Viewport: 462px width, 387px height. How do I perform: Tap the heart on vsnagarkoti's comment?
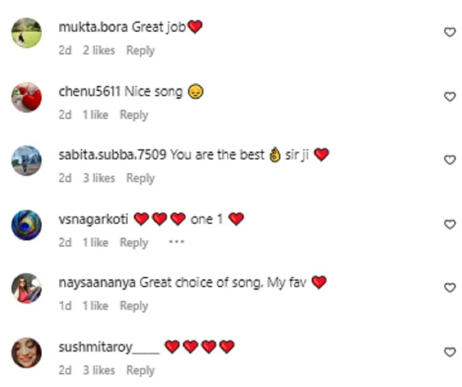point(450,224)
